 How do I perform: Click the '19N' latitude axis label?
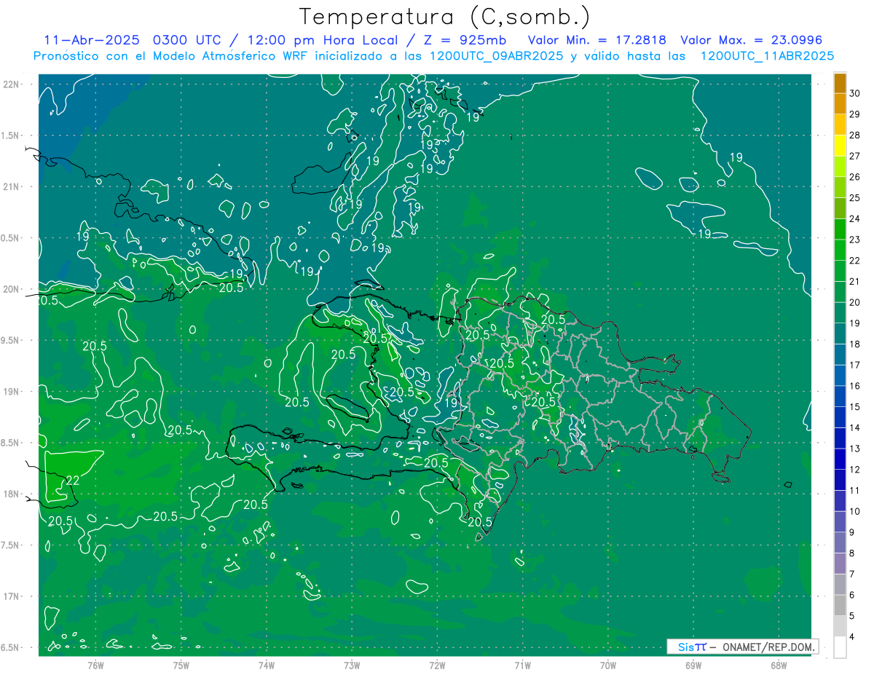pos(12,392)
